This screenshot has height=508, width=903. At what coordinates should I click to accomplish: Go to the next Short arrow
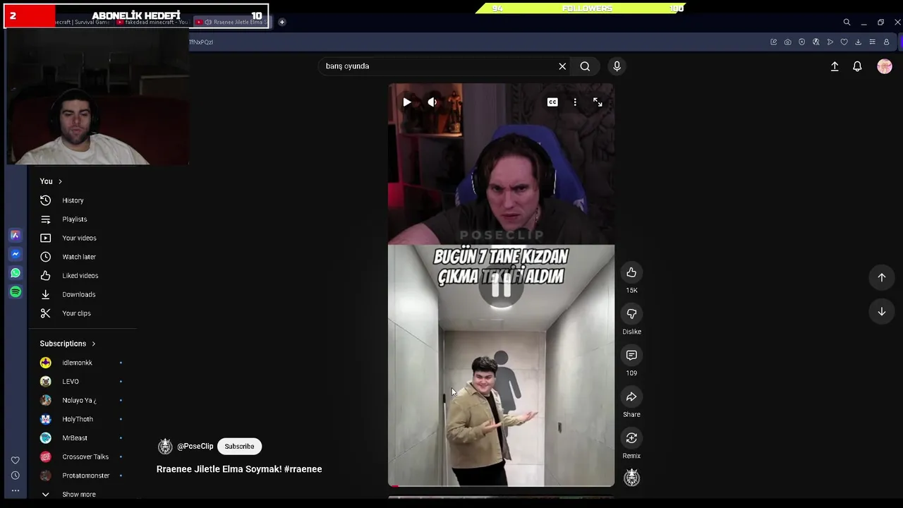881,312
